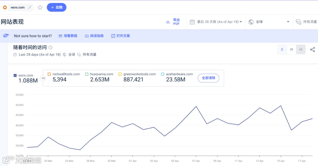Click the greenworkstools.com 887,421 value
This screenshot has height=166, width=318.
(133, 79)
